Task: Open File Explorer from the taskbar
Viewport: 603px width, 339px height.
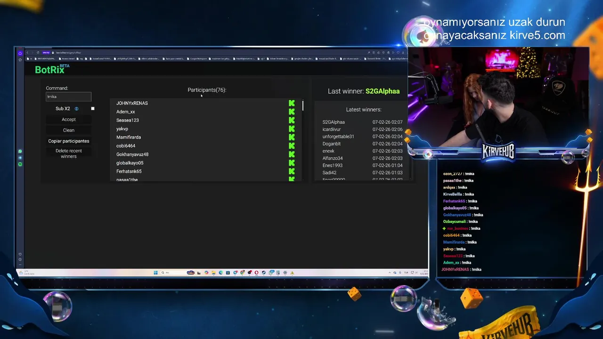Action: [x=213, y=273]
